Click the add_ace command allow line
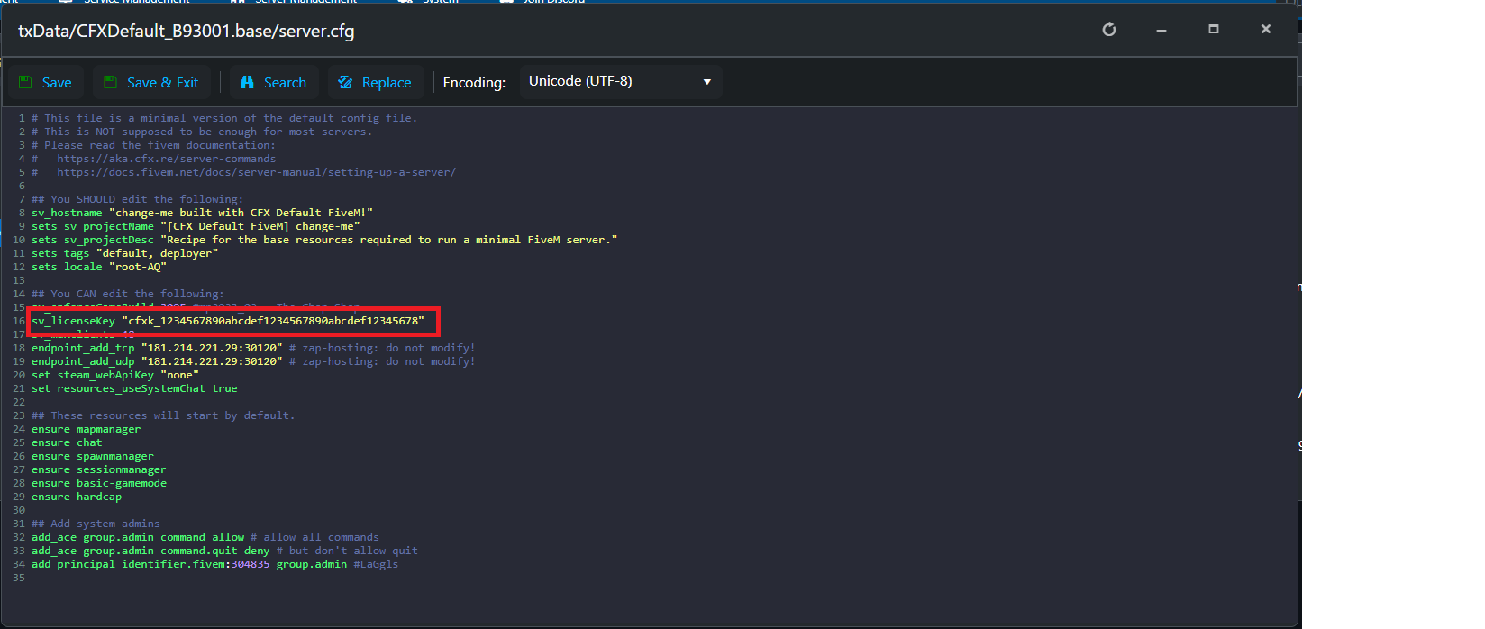 pos(205,537)
